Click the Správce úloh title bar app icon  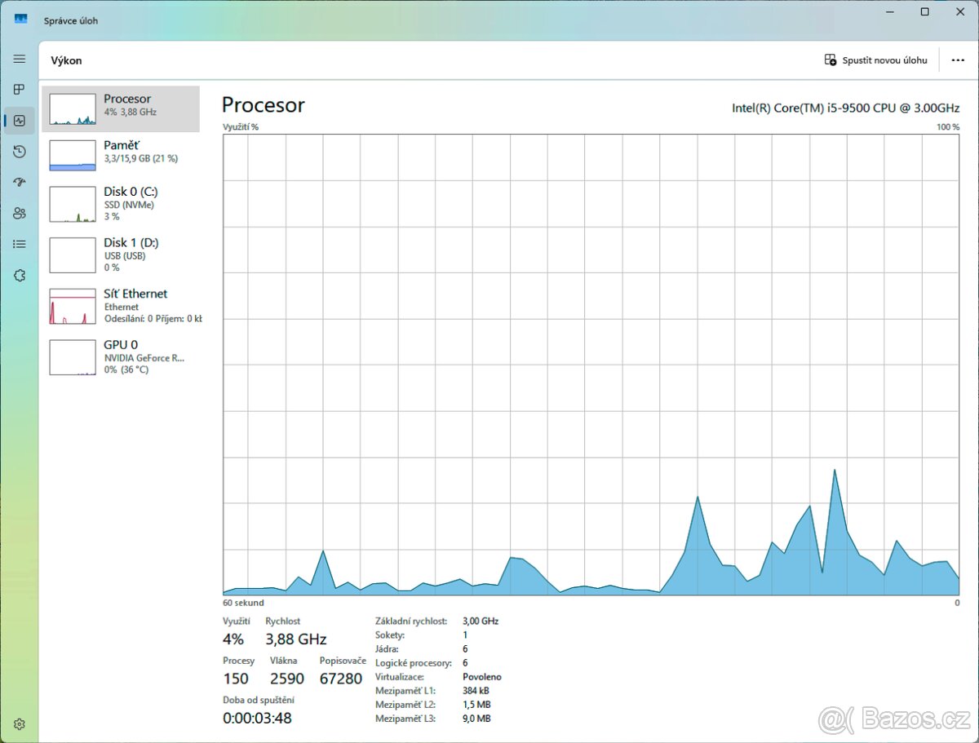coord(20,20)
